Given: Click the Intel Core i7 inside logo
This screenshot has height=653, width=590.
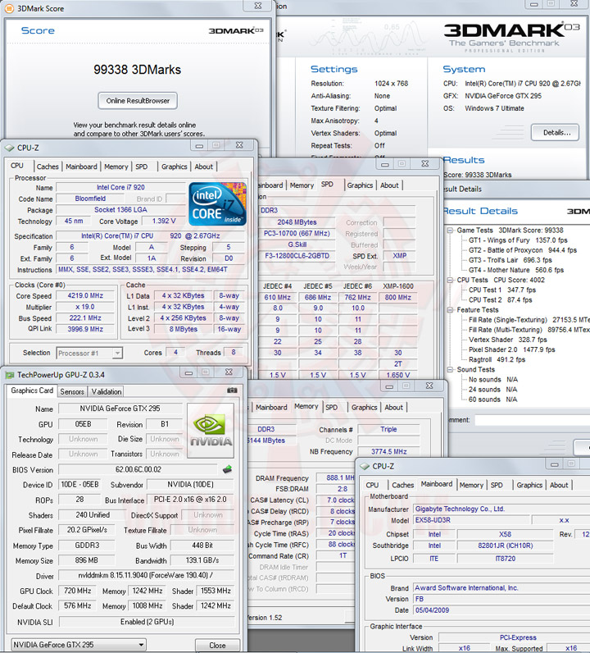Looking at the screenshot, I should click(217, 204).
